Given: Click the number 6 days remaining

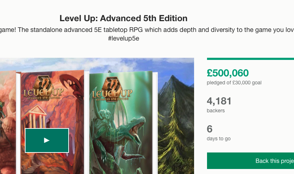Looking at the screenshot, I should [210, 129].
